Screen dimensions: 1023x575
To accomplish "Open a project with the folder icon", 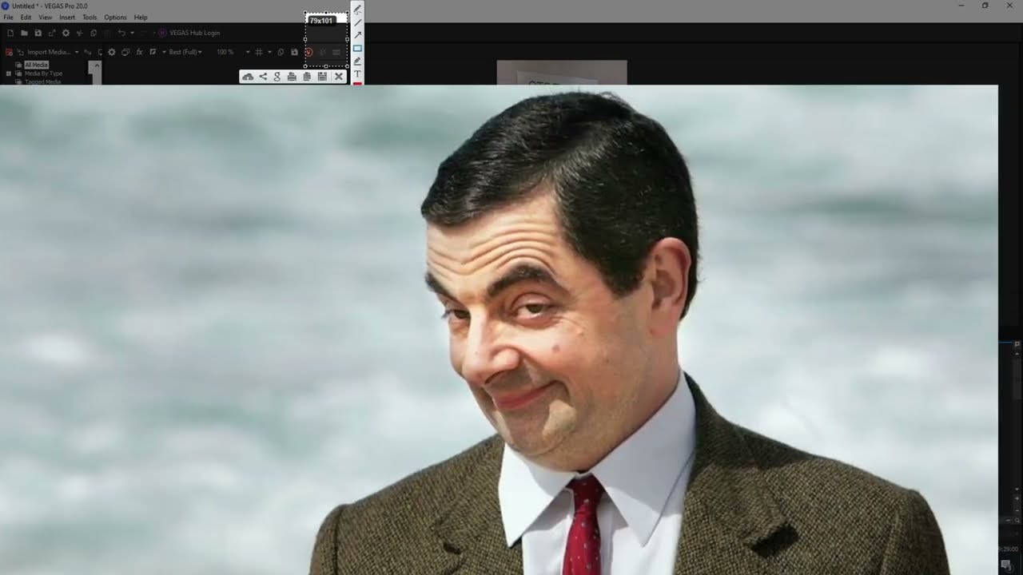I will point(25,33).
